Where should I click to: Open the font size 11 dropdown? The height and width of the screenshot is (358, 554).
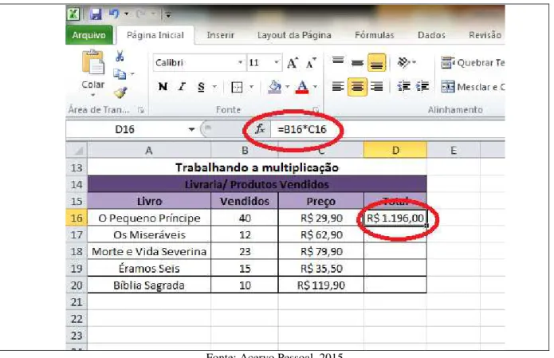(x=277, y=62)
